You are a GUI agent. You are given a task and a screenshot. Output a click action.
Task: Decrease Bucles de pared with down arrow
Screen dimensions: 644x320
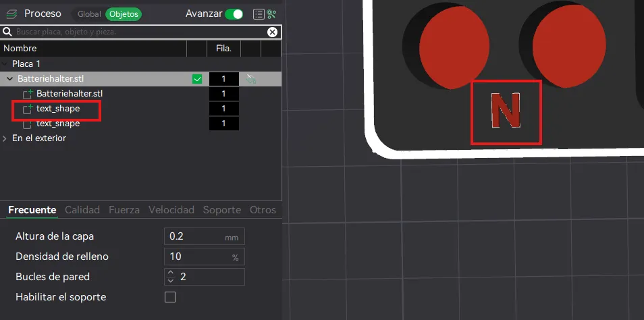coord(171,281)
